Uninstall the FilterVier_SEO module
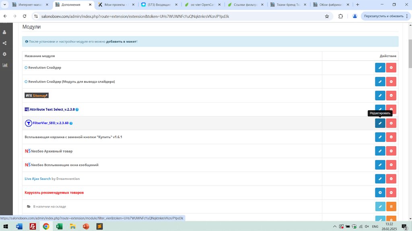Image resolution: width=412 pixels, height=231 pixels. tap(391, 123)
